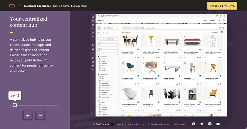
Task: Open the three-dot more options menu
Action: pos(219,20)
